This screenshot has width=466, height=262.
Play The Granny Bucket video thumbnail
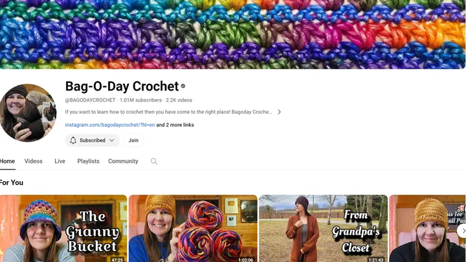pyautogui.click(x=63, y=228)
